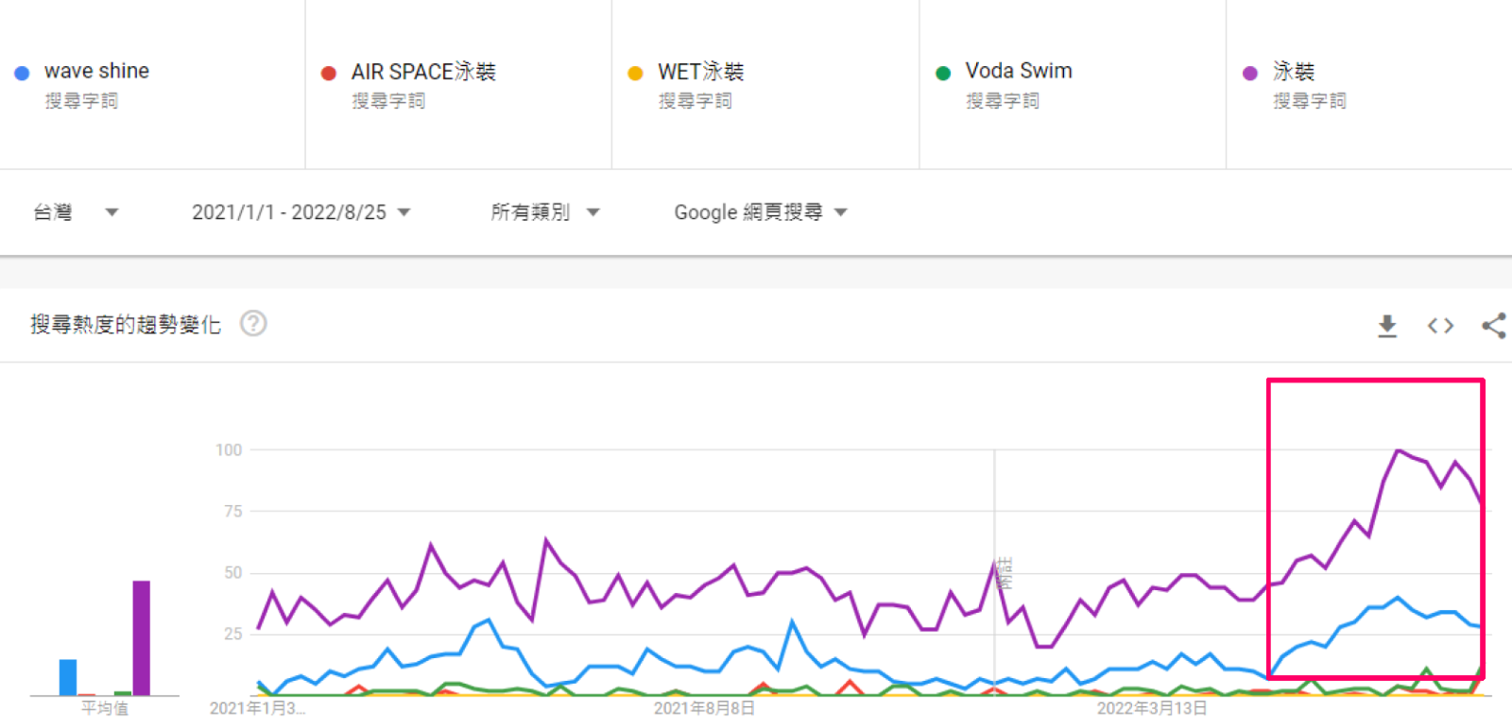Click the blue dot beside wave shine
This screenshot has height=728, width=1512.
22,73
